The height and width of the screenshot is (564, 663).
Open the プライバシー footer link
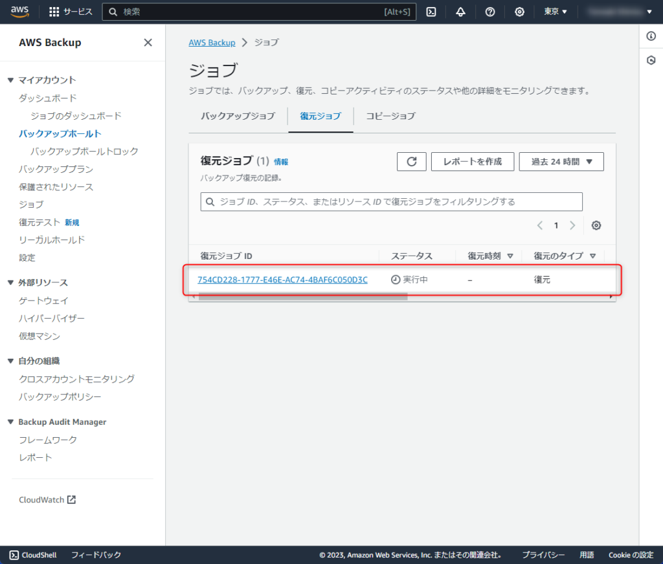[x=543, y=555]
